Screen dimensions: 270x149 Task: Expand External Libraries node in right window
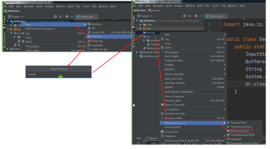tap(137, 52)
